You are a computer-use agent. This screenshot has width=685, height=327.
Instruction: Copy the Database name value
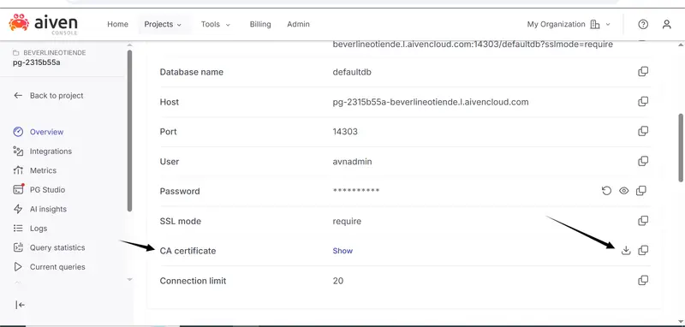(643, 72)
